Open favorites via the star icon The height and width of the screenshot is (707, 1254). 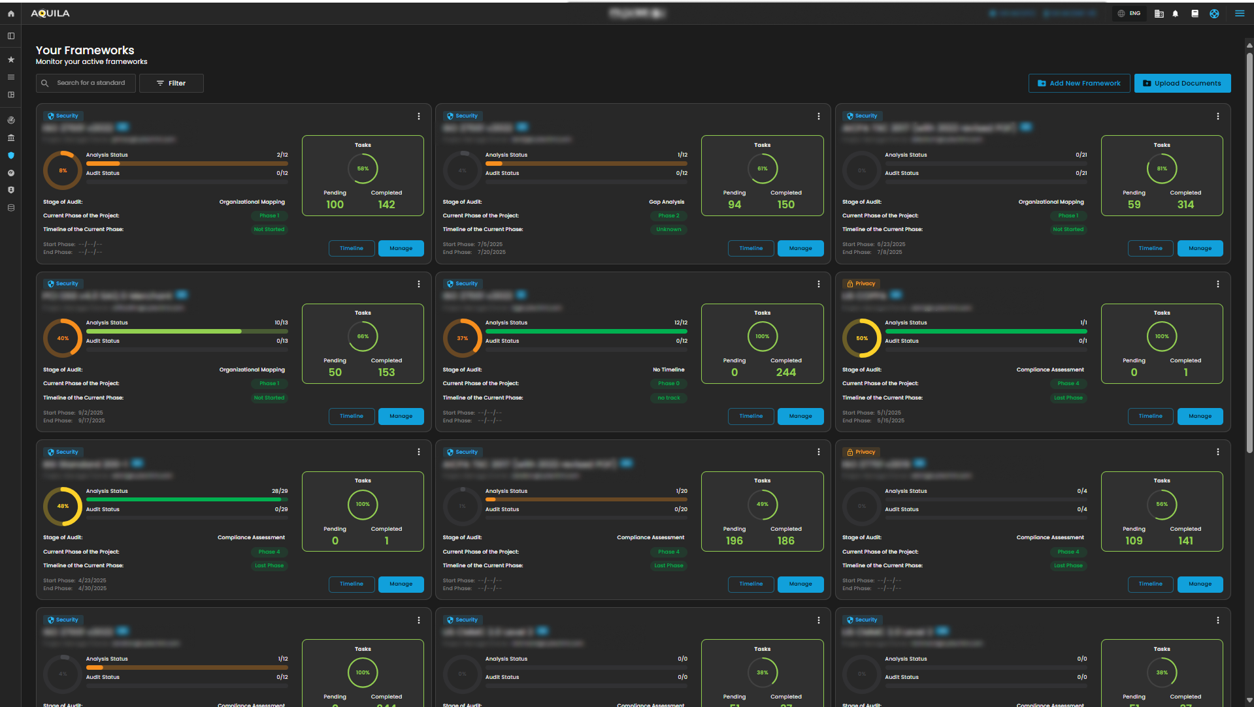10,59
